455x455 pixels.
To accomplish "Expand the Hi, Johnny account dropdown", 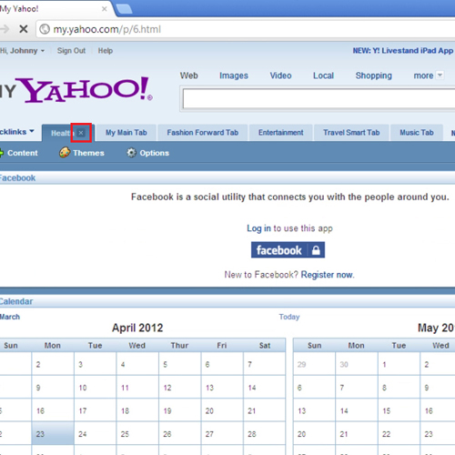I will click(x=43, y=51).
